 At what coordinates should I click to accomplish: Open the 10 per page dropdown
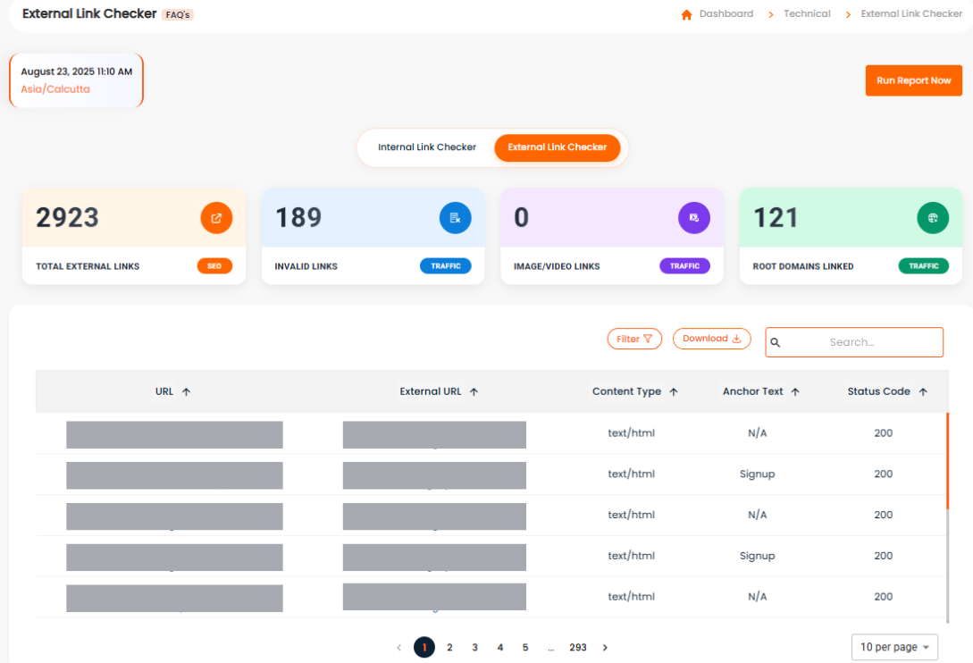point(894,646)
